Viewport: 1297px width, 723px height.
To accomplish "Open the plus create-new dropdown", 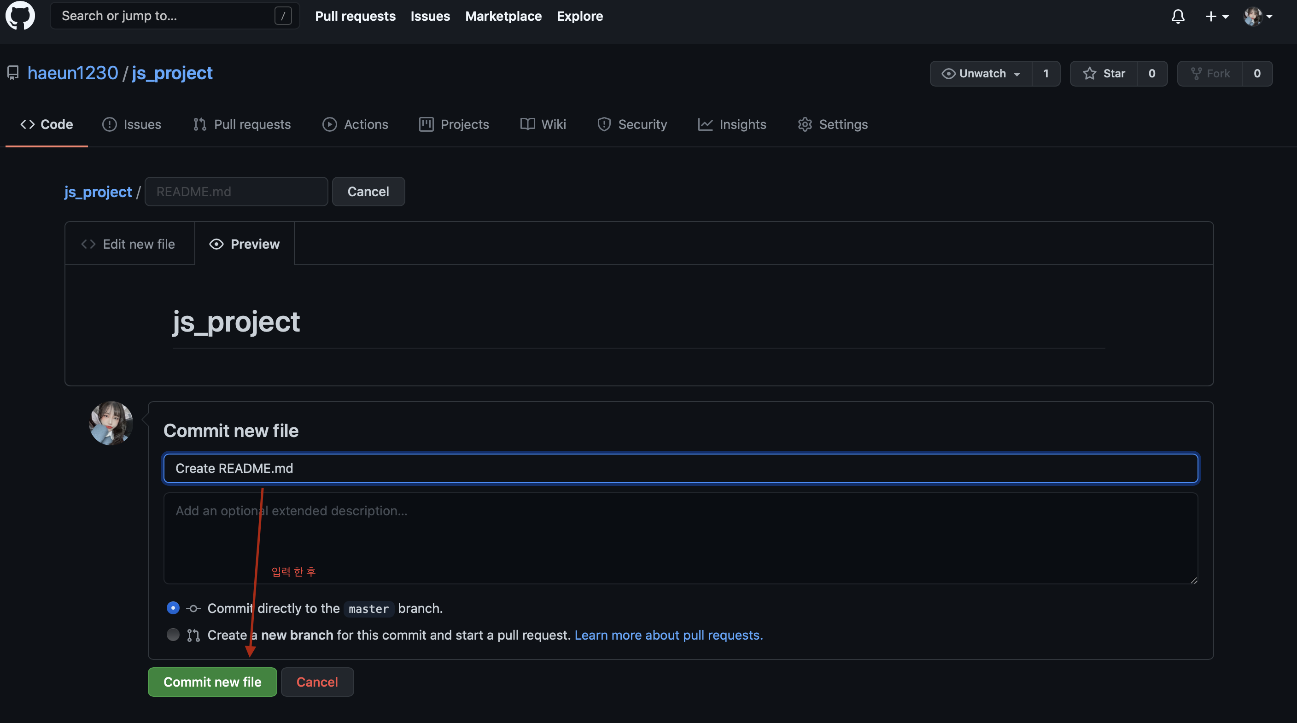I will pyautogui.click(x=1217, y=17).
